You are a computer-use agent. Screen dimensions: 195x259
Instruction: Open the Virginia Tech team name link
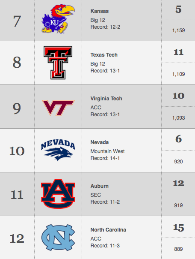[106, 99]
